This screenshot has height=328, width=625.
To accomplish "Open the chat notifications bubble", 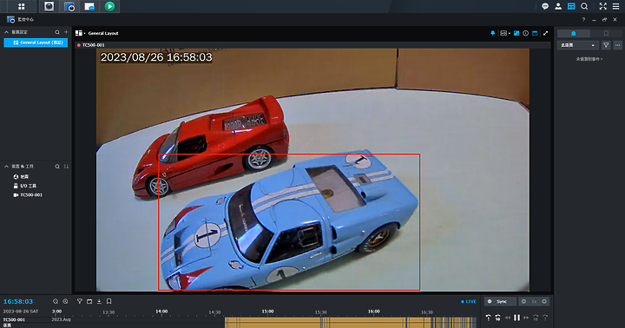I will pyautogui.click(x=545, y=6).
